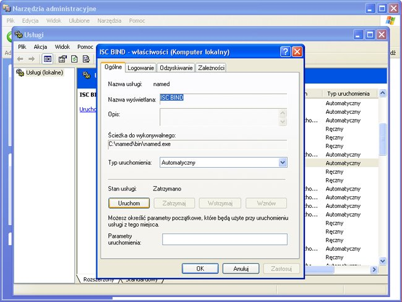Switch to the Odzyskiwanie tab
This screenshot has height=302, width=402.
pos(176,67)
